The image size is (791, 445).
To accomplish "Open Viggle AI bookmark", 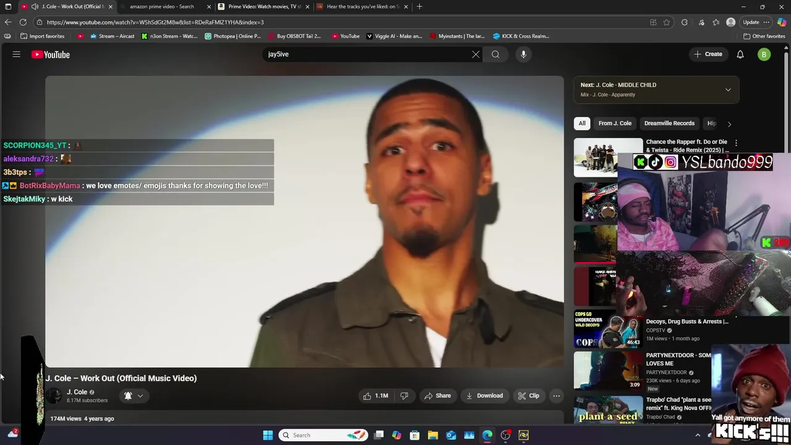I will (394, 36).
